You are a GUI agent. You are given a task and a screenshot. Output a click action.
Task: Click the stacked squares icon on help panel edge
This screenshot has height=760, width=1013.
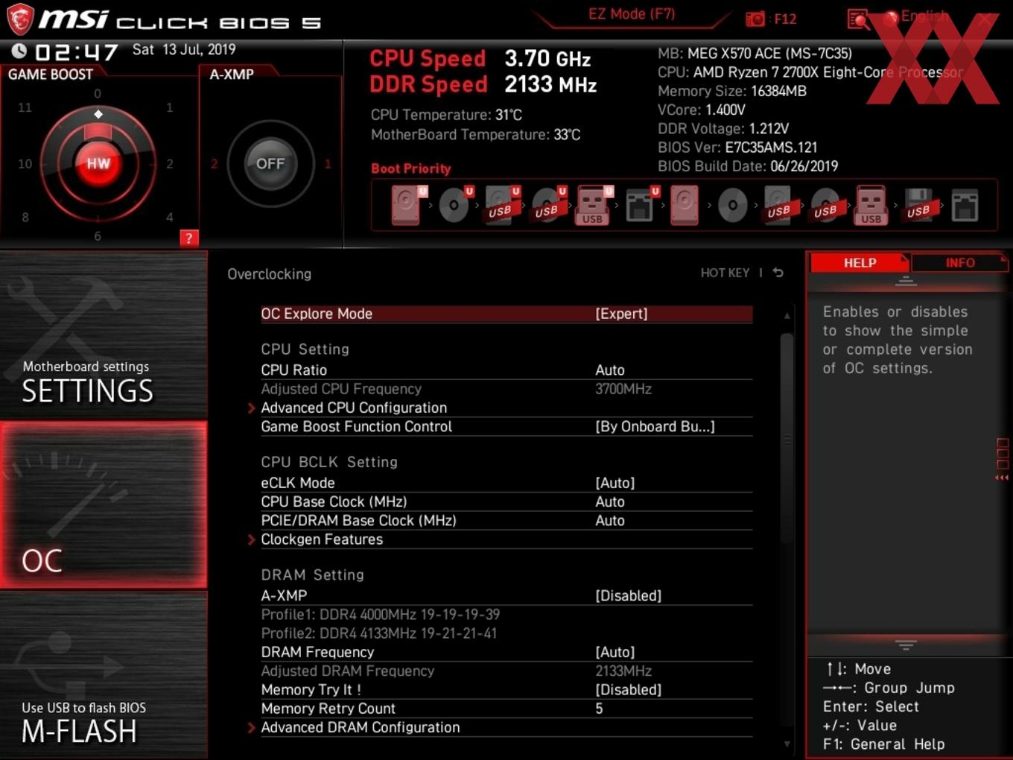point(1003,455)
